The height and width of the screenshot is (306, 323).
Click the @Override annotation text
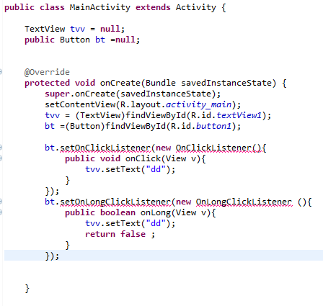tap(47, 72)
